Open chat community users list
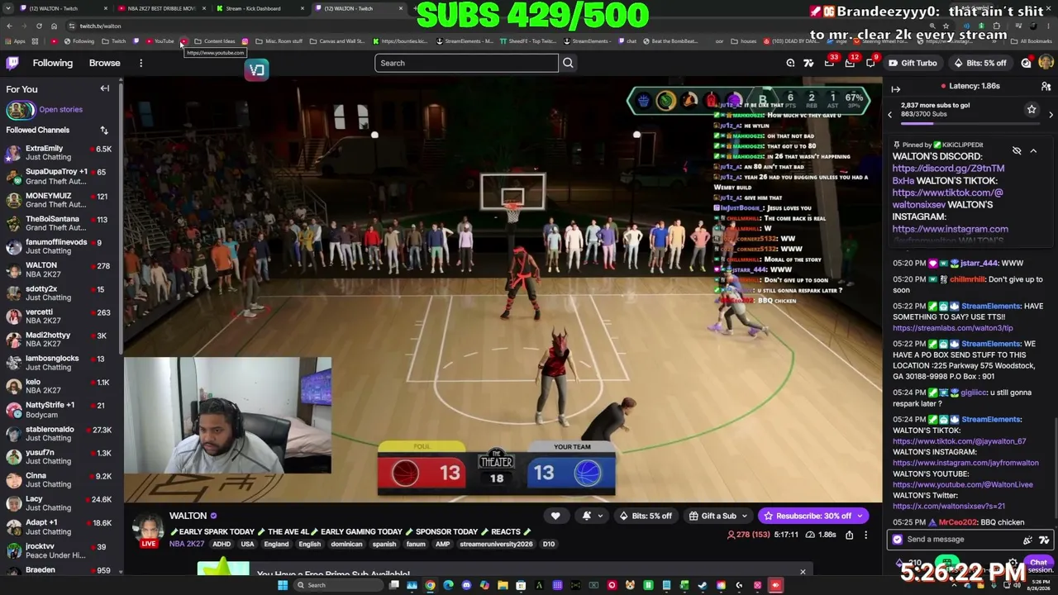This screenshot has height=595, width=1058. [x=1046, y=86]
